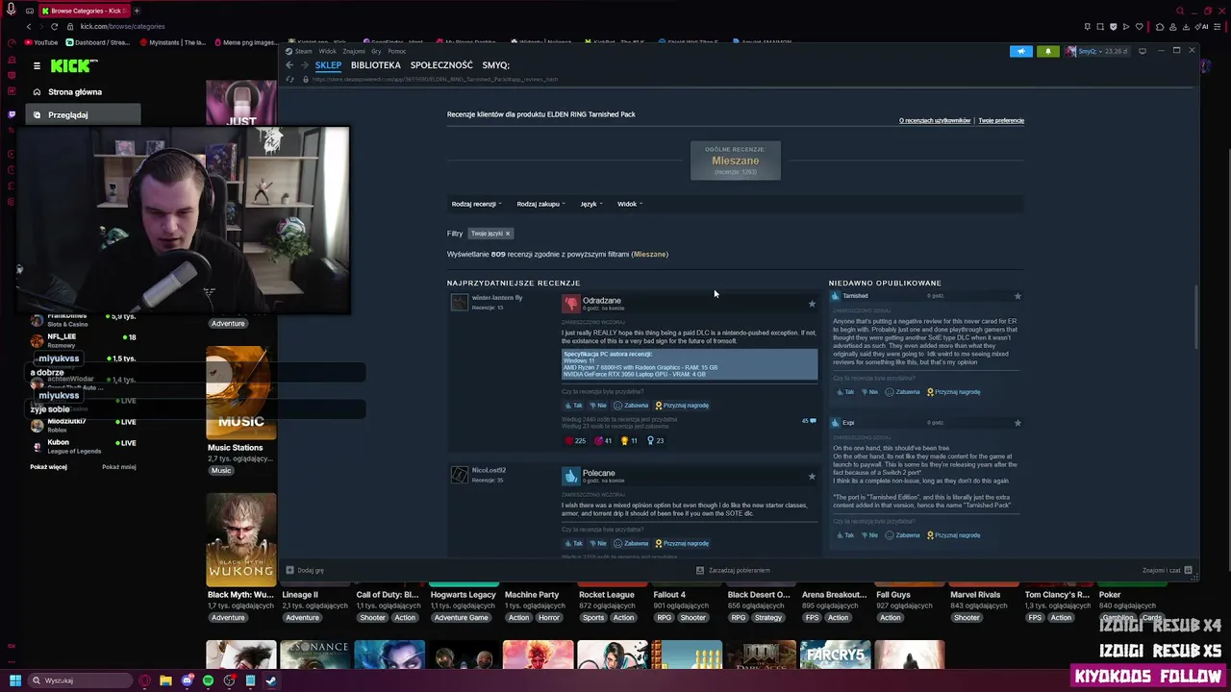Viewport: 1231px width, 692px height.
Task: Open Steam notifications bell
Action: click(1048, 51)
